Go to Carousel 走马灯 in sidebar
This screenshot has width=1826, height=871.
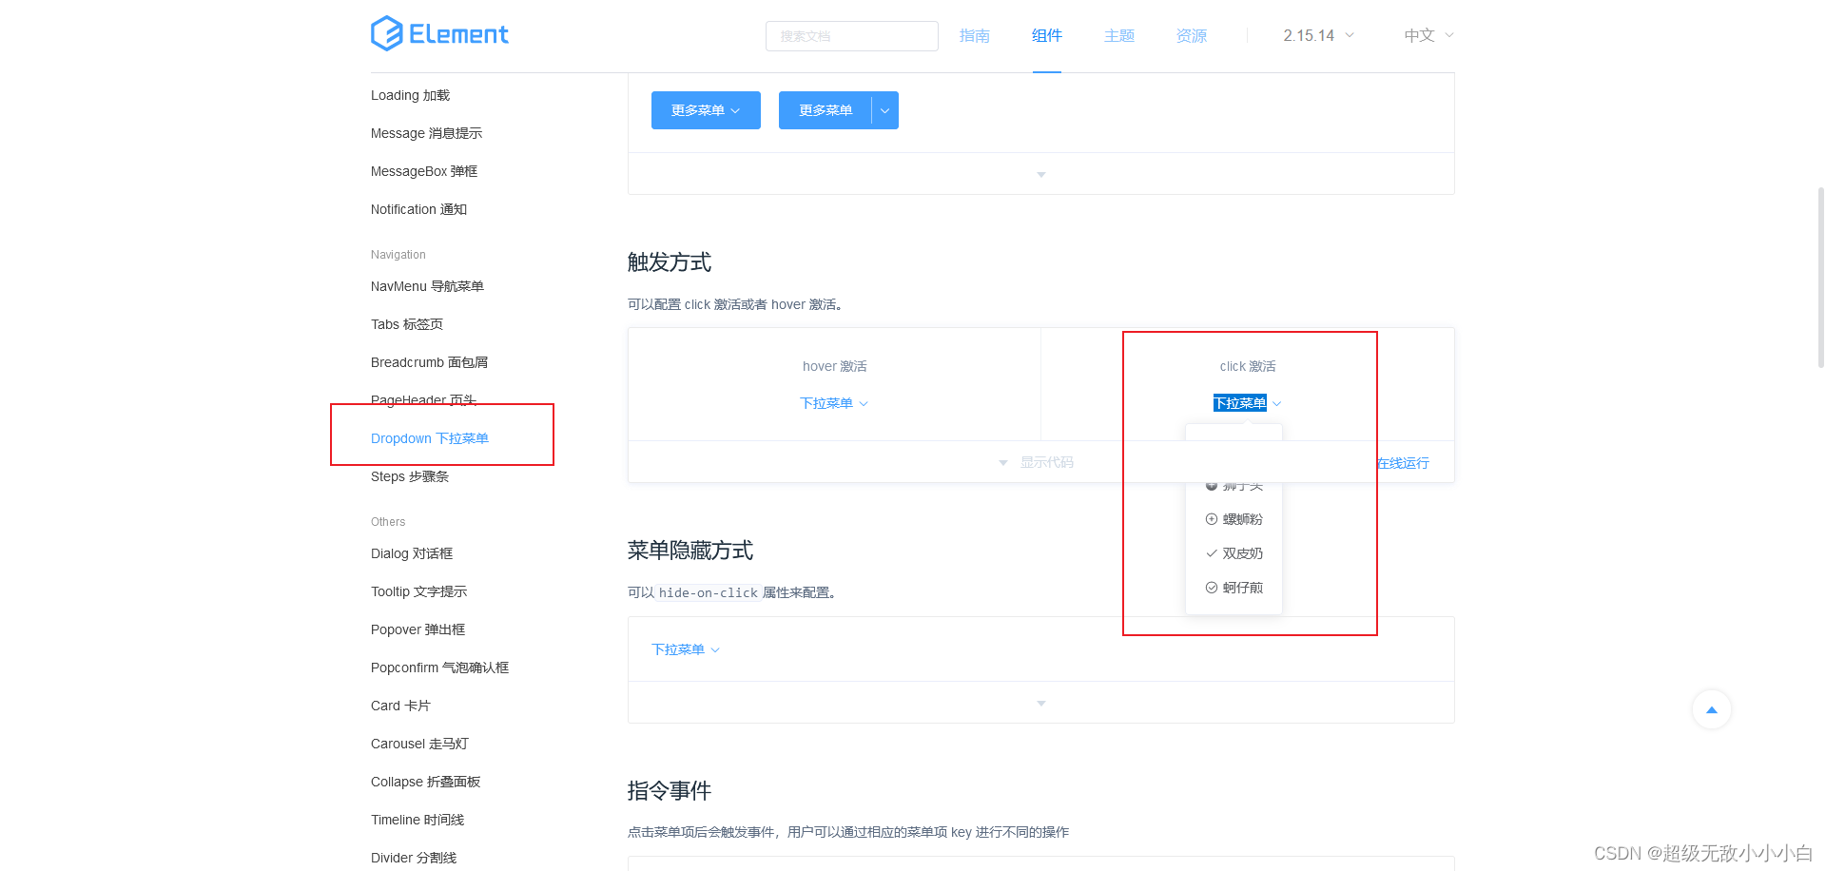419,744
